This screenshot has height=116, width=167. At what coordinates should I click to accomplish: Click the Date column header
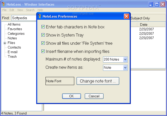[x=151, y=25]
